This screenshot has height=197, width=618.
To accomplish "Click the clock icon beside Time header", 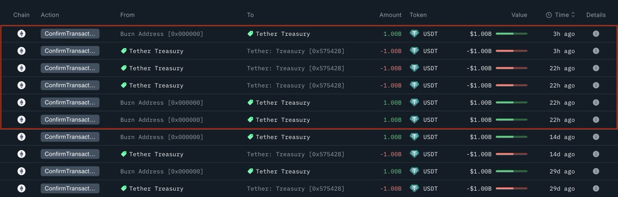I will click(x=549, y=15).
